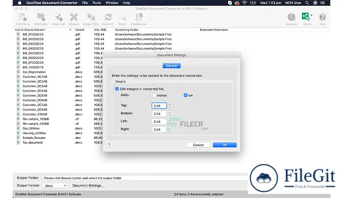Click the Bottom margin input field
The image size is (343, 198).
pyautogui.click(x=159, y=114)
